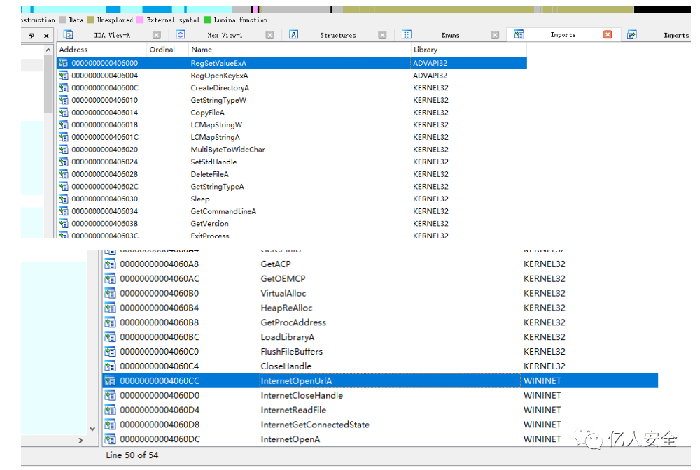Click the import icon of CloseHandle row
Screen dimensions: 700x470
[x=110, y=366]
